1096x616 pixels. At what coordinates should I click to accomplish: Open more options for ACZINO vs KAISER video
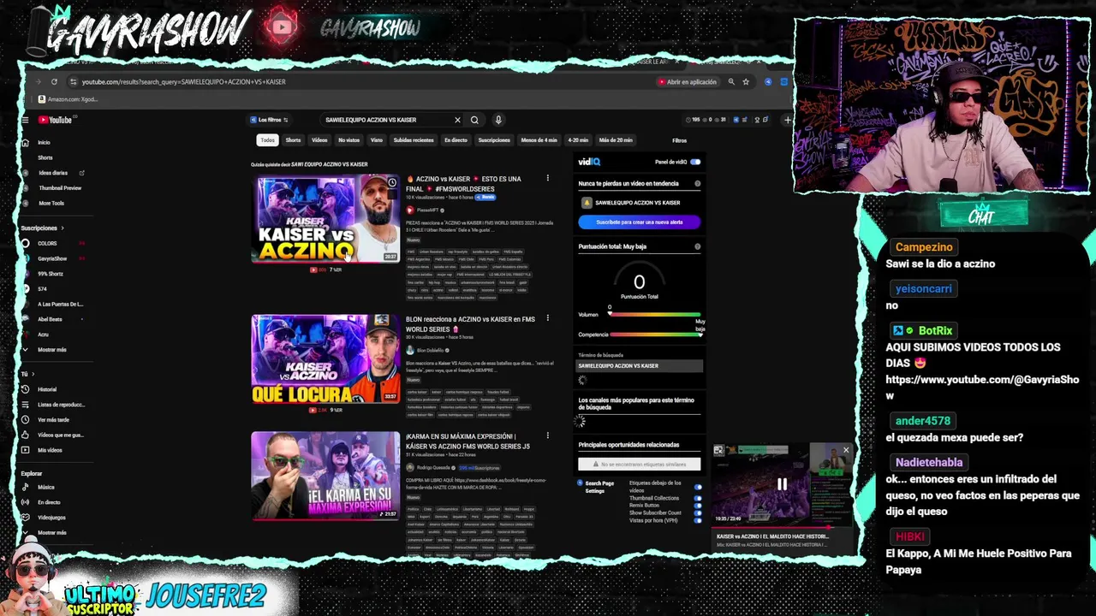tap(548, 179)
